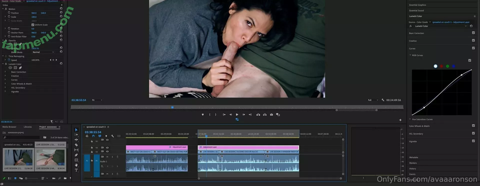Reset the Position parameter
Screen dimensions: 480x186
pyautogui.click(x=61, y=12)
